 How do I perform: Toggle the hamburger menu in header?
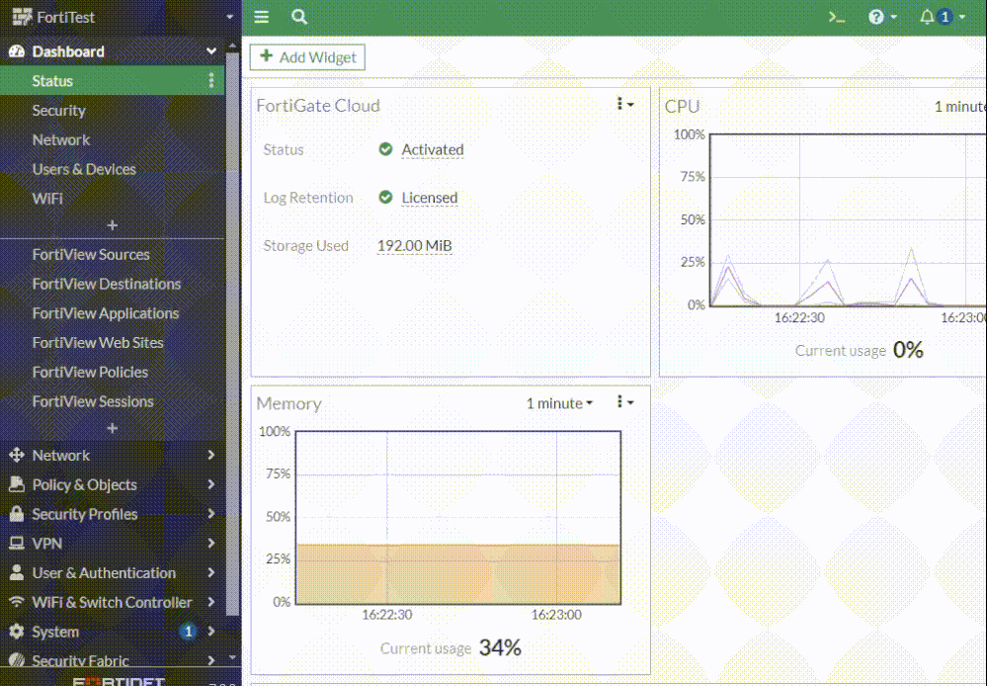[261, 17]
